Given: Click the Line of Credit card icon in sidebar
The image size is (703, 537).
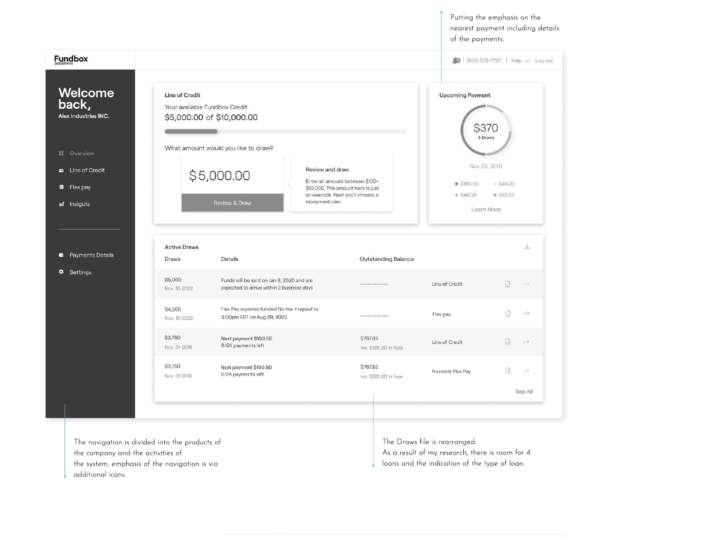Looking at the screenshot, I should click(61, 170).
